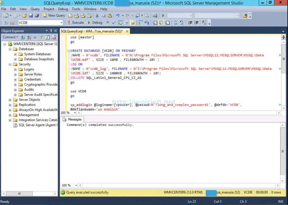Save the query using the single floppy disk icon
The height and width of the screenshot is (205, 288).
(x=31, y=15)
